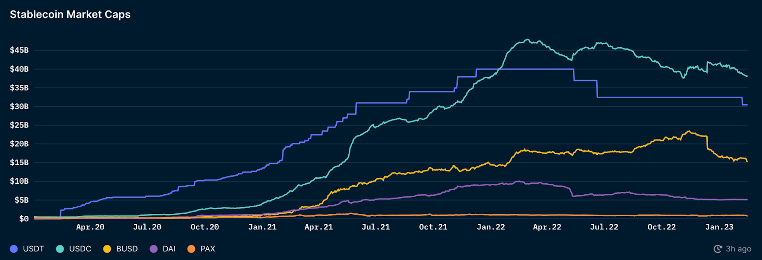
Task: Click the "3h ago" update timestamp
Action: (x=738, y=249)
